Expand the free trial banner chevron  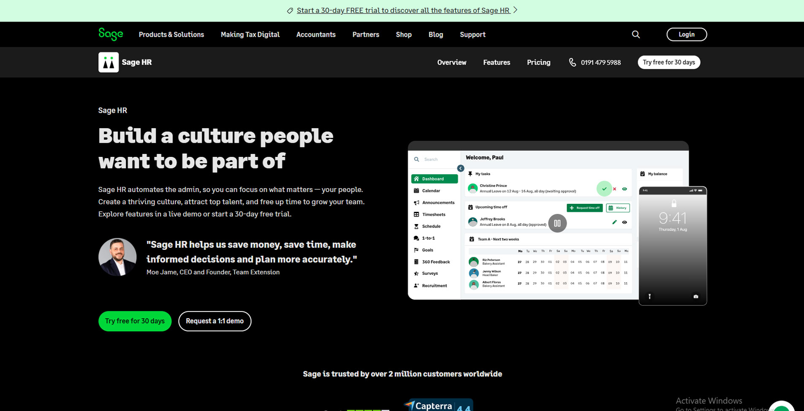pos(515,10)
